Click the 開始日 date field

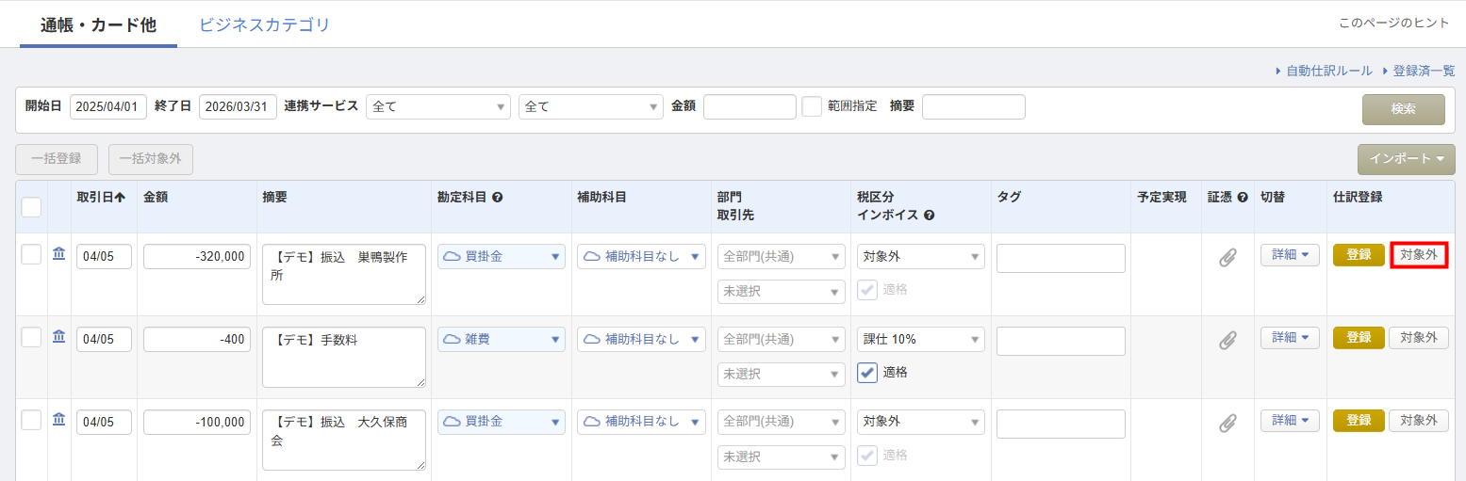[x=108, y=107]
